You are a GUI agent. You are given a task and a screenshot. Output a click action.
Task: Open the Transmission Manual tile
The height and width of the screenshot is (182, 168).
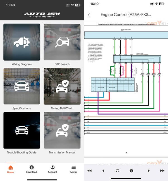point(62,130)
